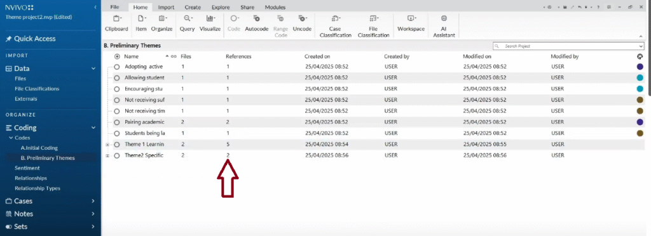The height and width of the screenshot is (236, 651).
Task: Open File Classifications in the sidebar
Action: click(37, 89)
